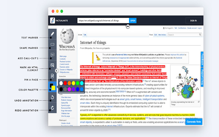Click the magnifier icon in Wikipedia search
The width and height of the screenshot is (219, 137).
(200, 35)
